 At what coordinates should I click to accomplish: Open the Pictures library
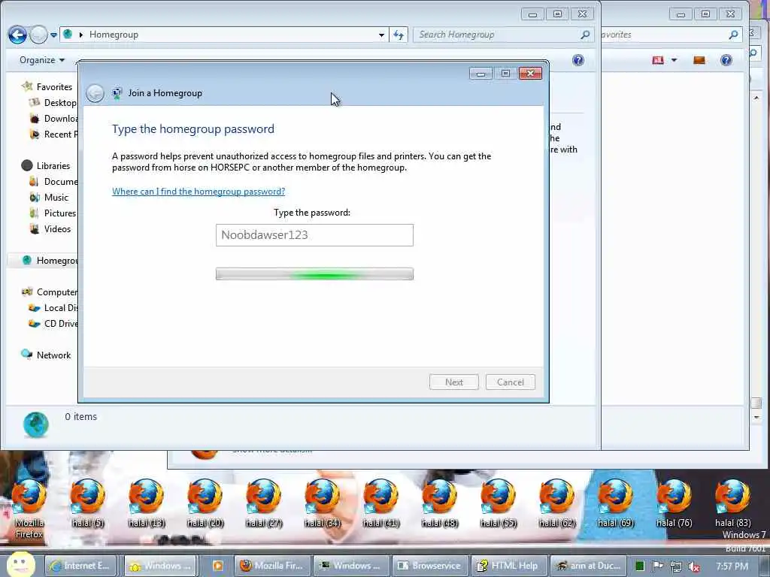53,213
